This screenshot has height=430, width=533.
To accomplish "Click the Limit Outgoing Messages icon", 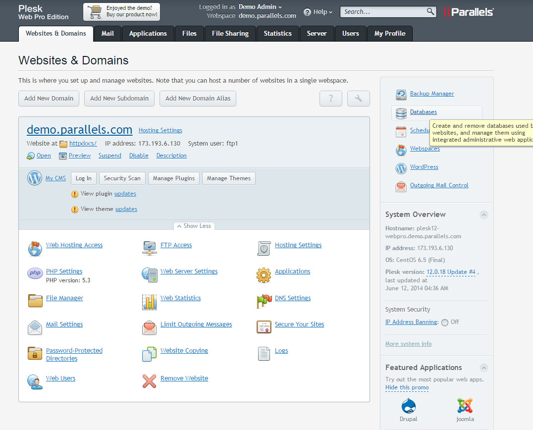I will pos(149,327).
